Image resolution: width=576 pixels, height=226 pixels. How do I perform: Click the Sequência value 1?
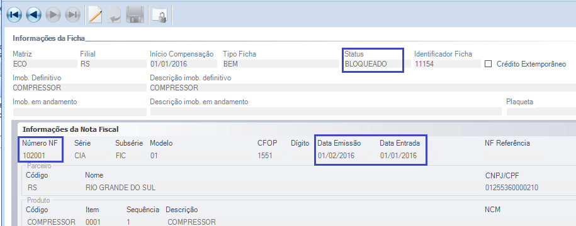tap(128, 222)
